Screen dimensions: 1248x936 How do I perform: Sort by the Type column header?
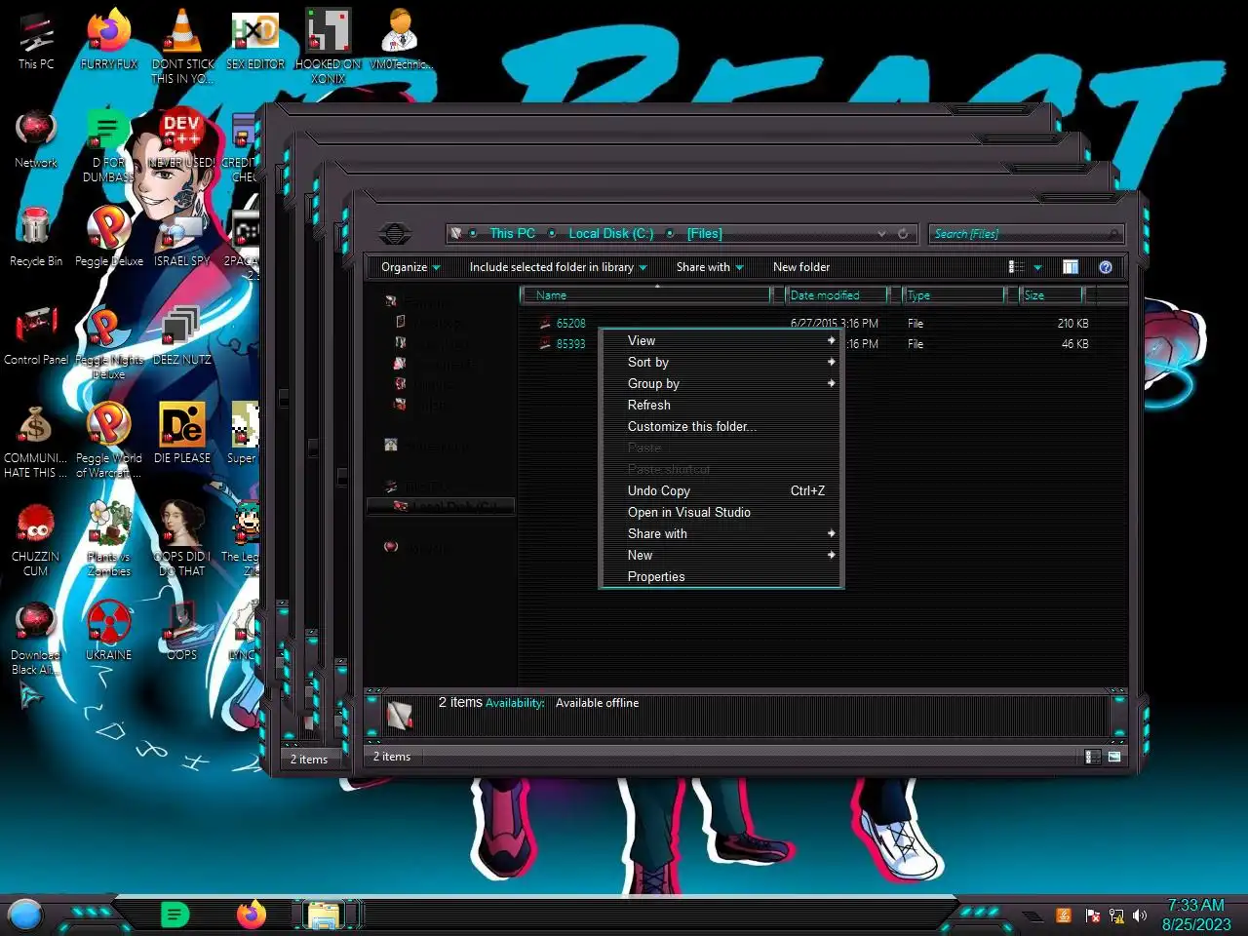pyautogui.click(x=954, y=295)
